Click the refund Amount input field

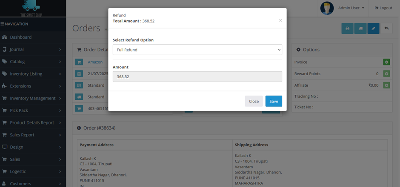coord(197,76)
